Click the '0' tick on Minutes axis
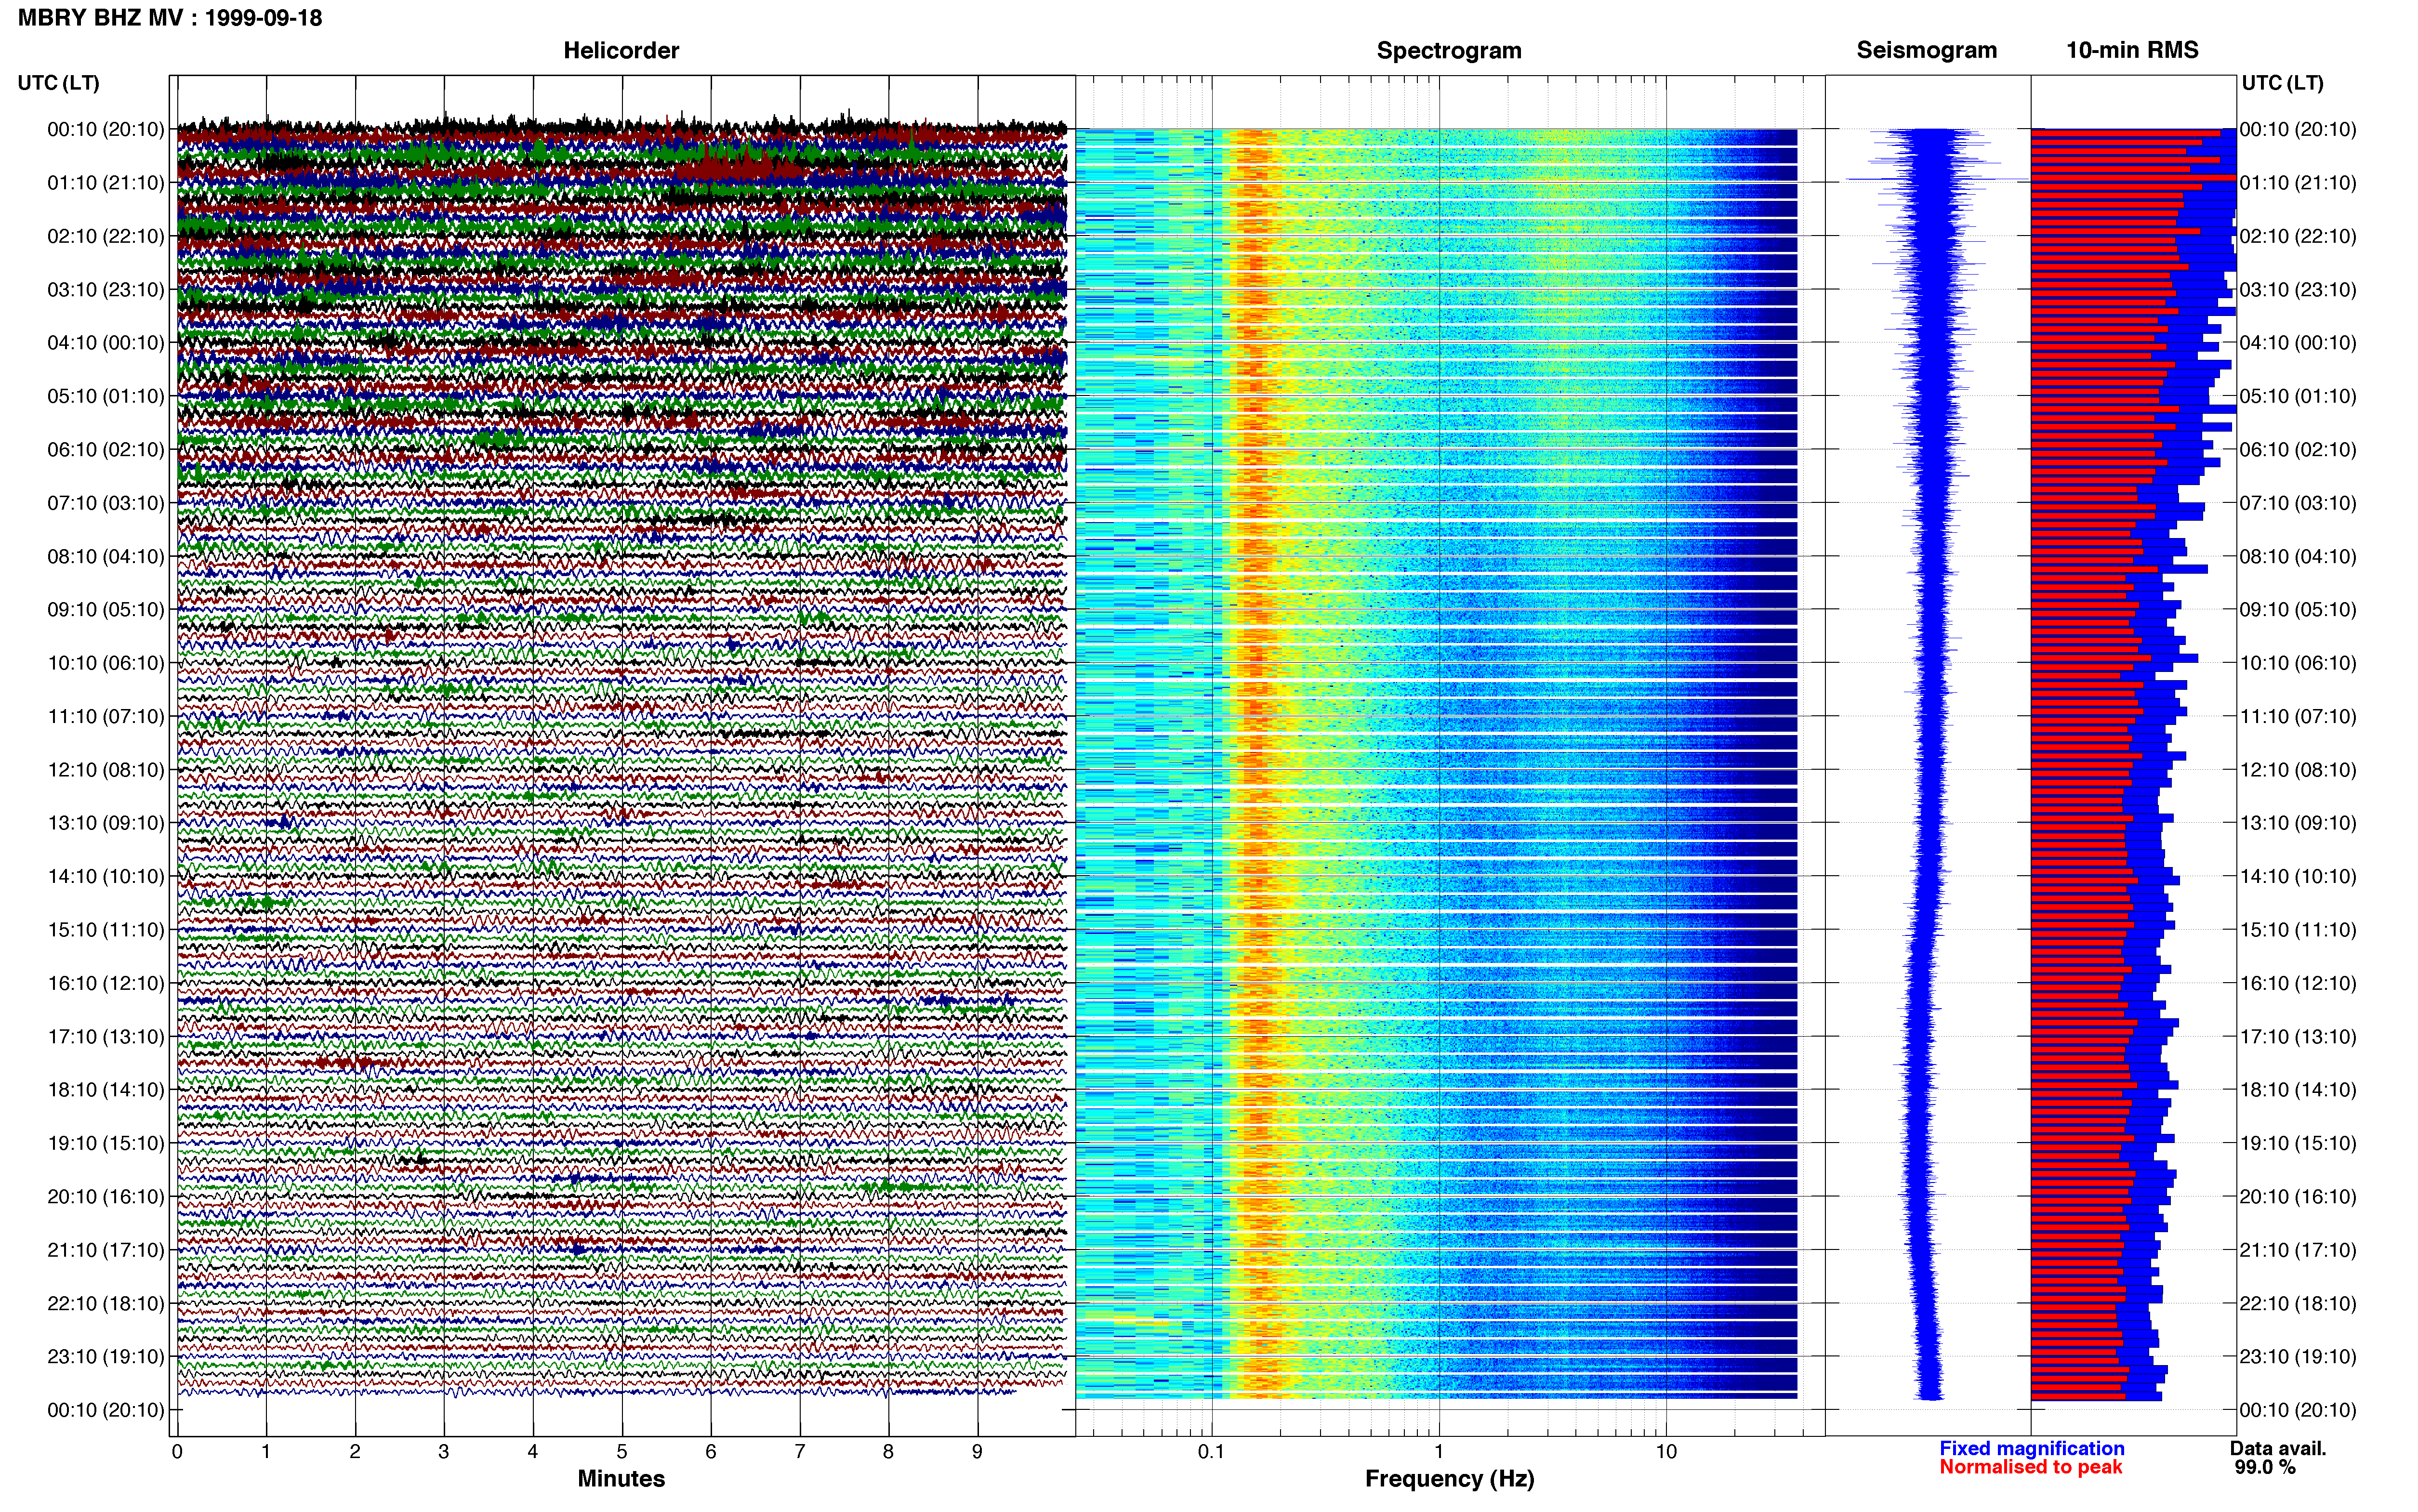 click(177, 1452)
